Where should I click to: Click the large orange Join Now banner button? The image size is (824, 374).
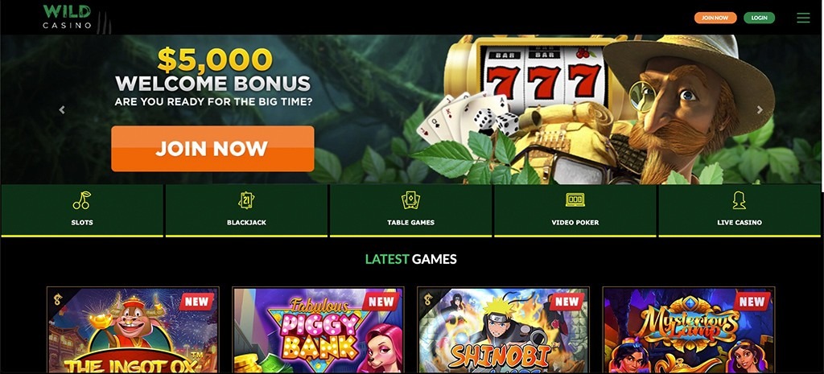coord(212,149)
